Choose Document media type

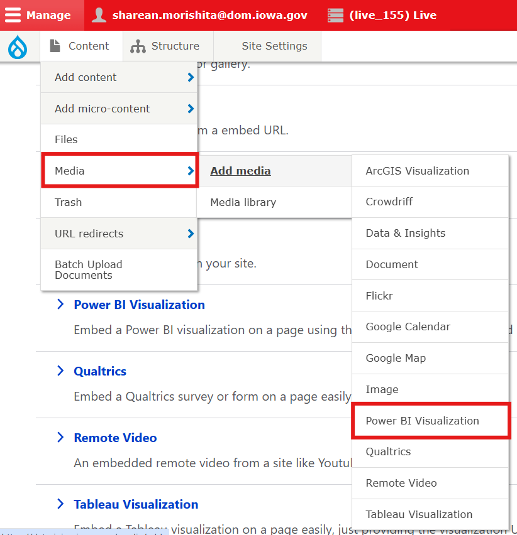pos(430,264)
